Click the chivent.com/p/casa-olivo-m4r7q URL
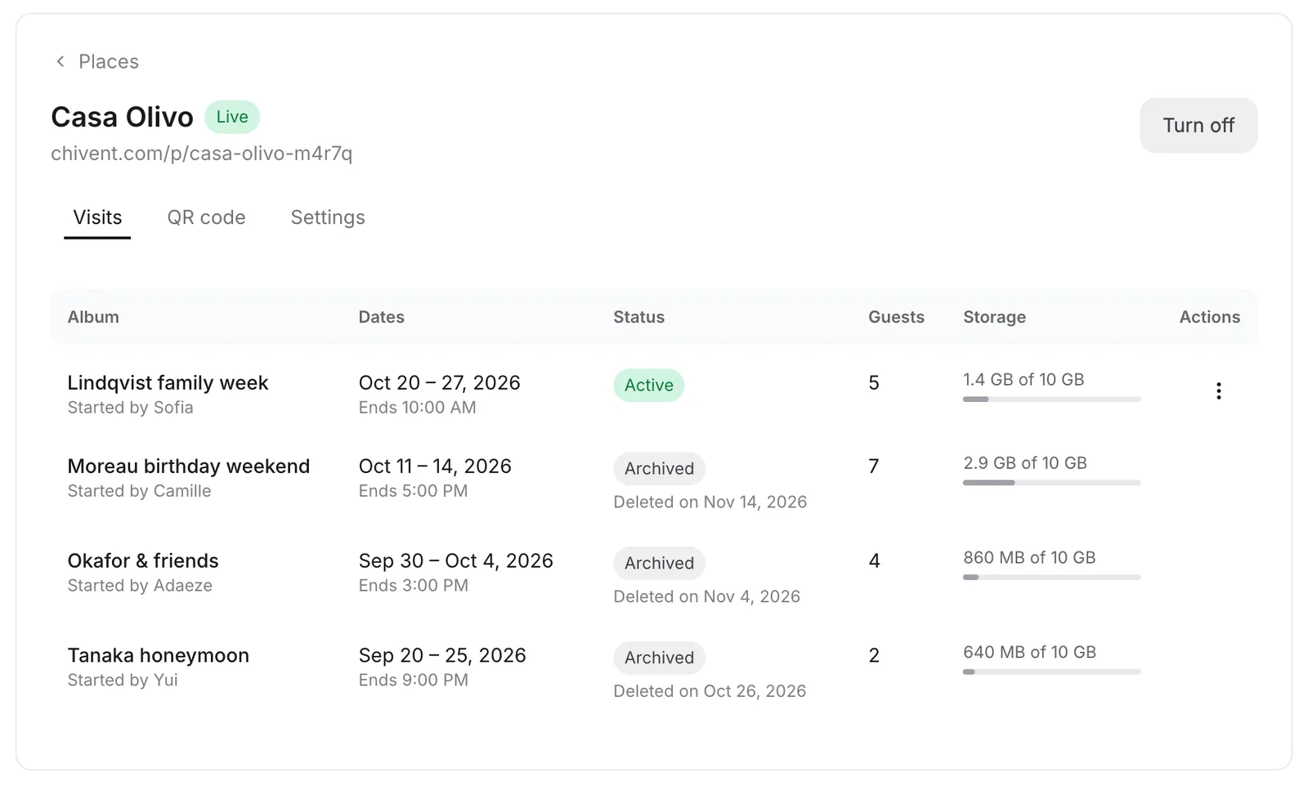 202,154
